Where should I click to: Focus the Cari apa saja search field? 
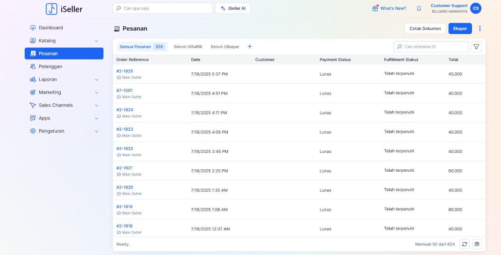click(x=163, y=8)
